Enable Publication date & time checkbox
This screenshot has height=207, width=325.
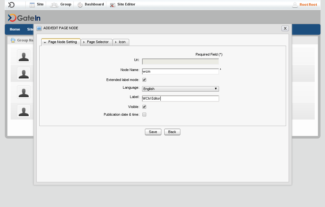click(x=144, y=114)
